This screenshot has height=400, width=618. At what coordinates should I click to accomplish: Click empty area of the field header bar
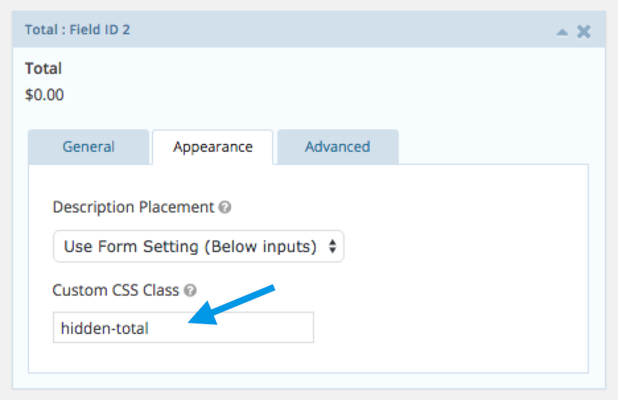coord(330,30)
